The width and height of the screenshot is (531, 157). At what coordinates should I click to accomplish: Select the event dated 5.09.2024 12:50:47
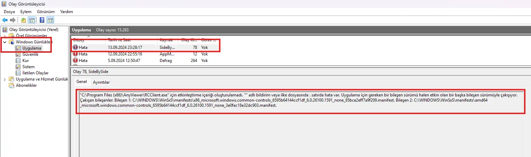coord(145,61)
